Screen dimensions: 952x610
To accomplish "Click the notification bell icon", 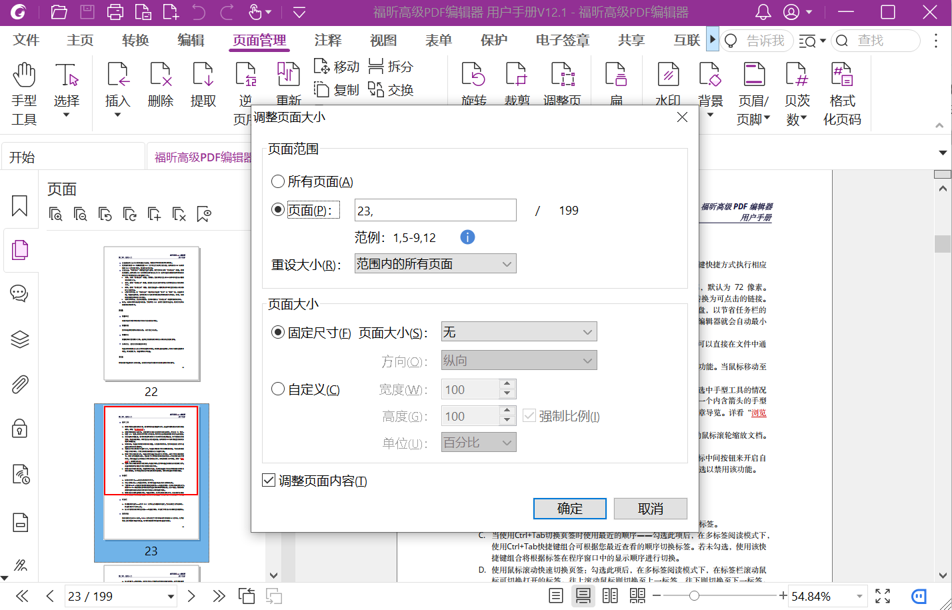I will 763,12.
